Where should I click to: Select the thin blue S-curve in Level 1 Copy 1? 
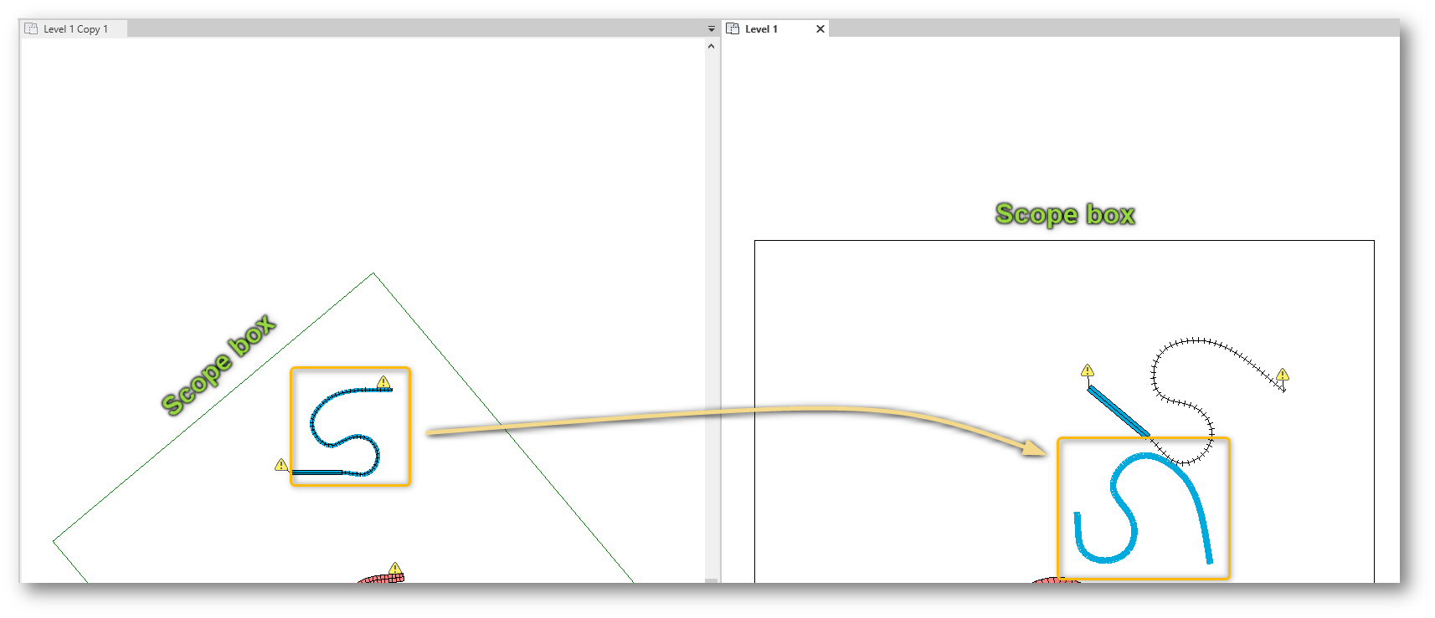[345, 432]
